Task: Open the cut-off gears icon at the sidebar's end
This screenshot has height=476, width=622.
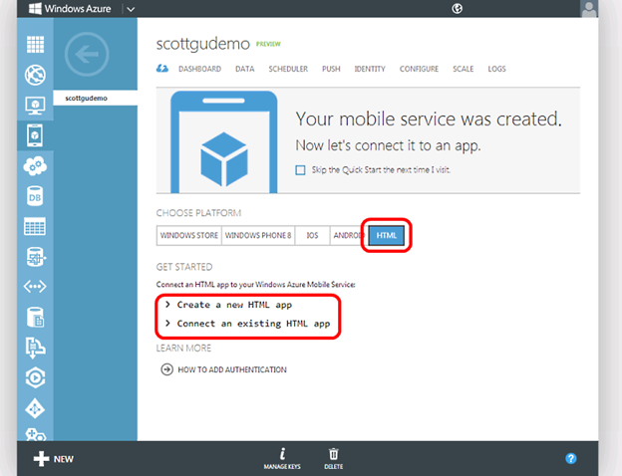Action: (35, 435)
